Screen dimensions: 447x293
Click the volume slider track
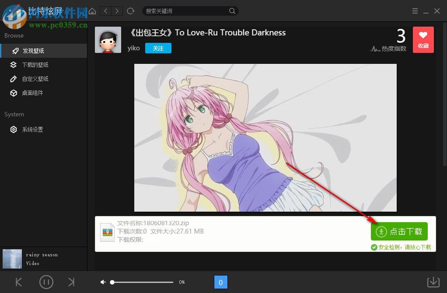point(143,282)
